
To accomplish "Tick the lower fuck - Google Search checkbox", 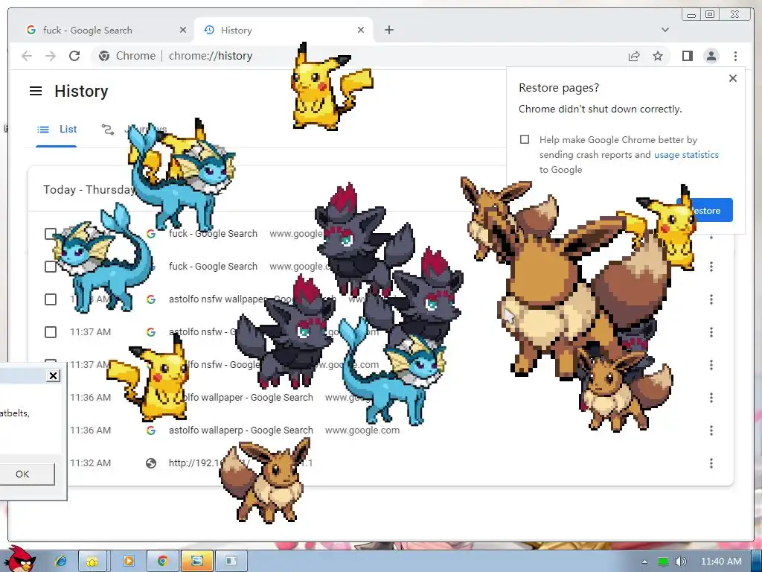I will (x=51, y=267).
